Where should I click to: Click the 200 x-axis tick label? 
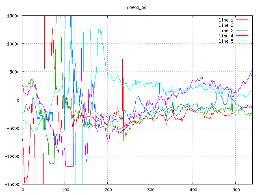coord(108,190)
